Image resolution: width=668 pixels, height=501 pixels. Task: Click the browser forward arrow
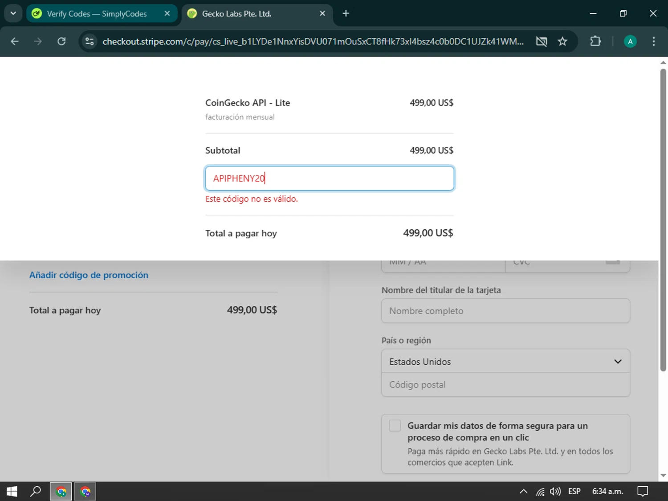click(38, 41)
